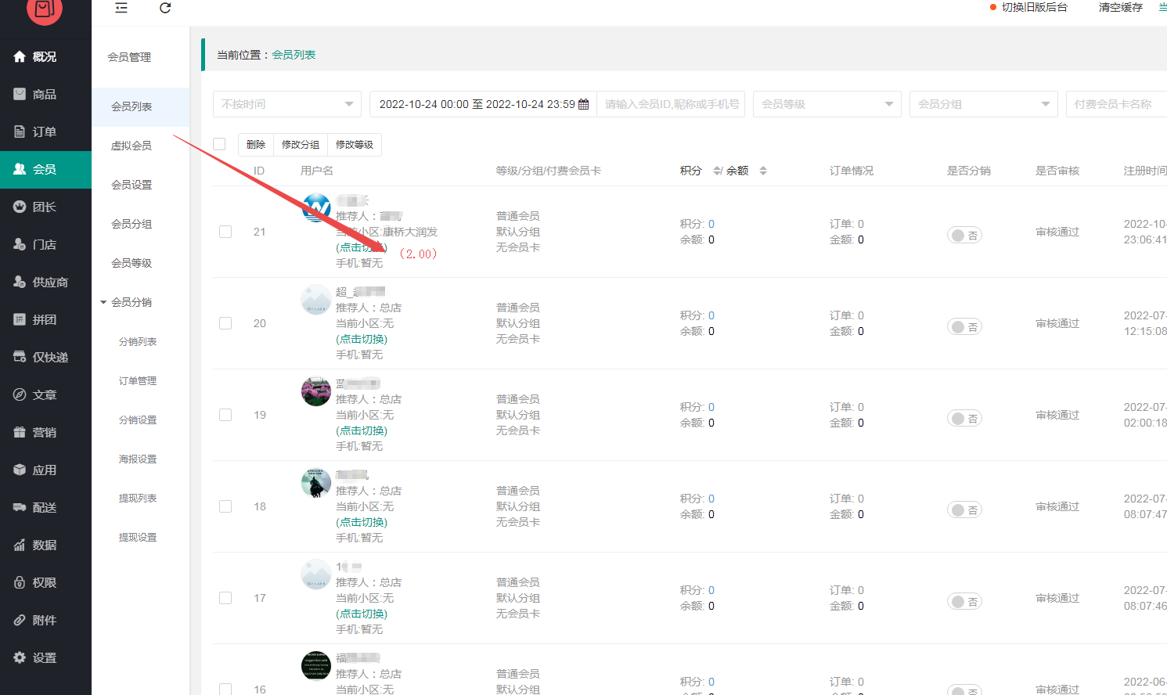This screenshot has height=695, width=1167.
Task: Click 清空缓存 in the top bar
Action: point(1121,7)
